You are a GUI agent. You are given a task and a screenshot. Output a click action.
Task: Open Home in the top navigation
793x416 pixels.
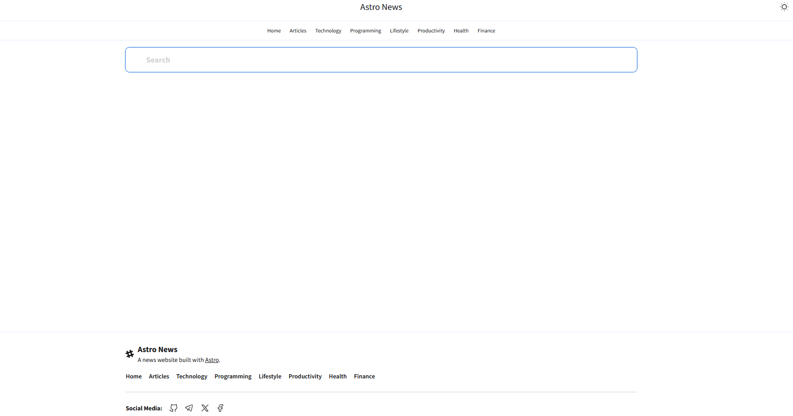pyautogui.click(x=274, y=31)
